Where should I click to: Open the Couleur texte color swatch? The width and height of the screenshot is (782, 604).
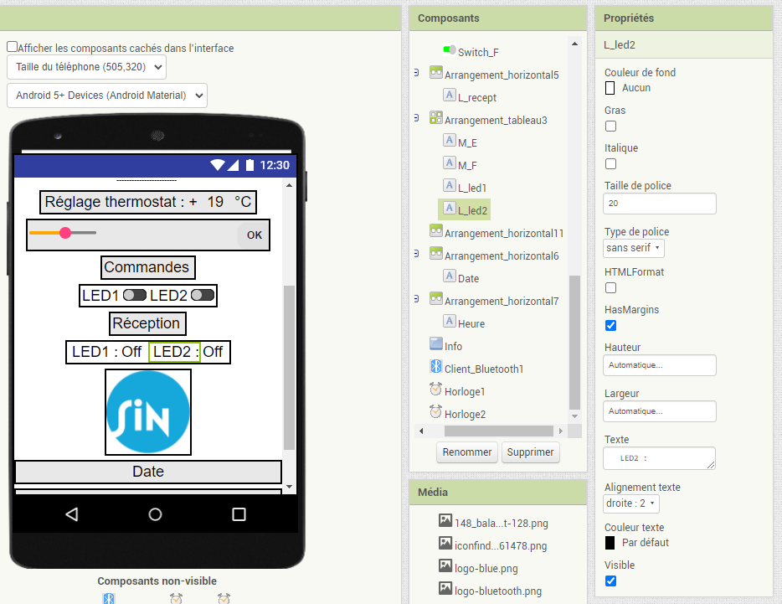click(x=610, y=543)
